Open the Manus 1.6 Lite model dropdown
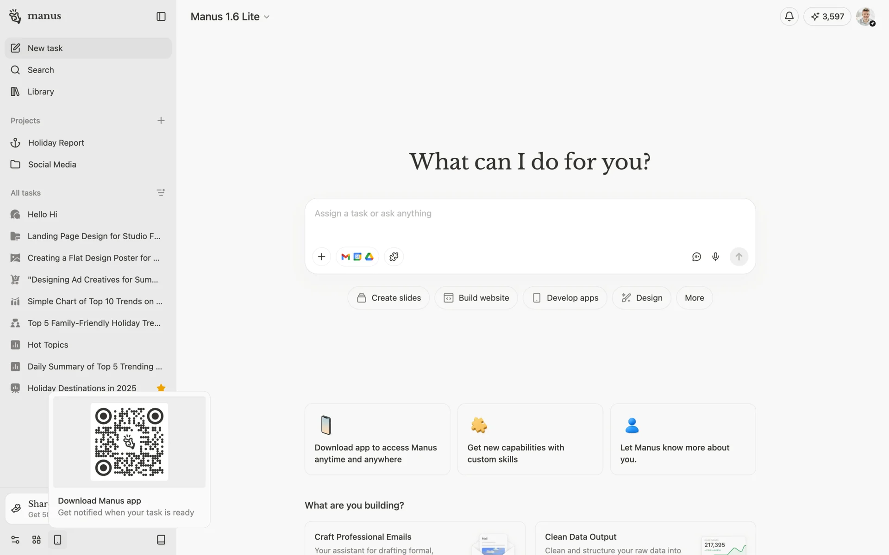Screen dimensions: 889x555 pyautogui.click(x=230, y=17)
